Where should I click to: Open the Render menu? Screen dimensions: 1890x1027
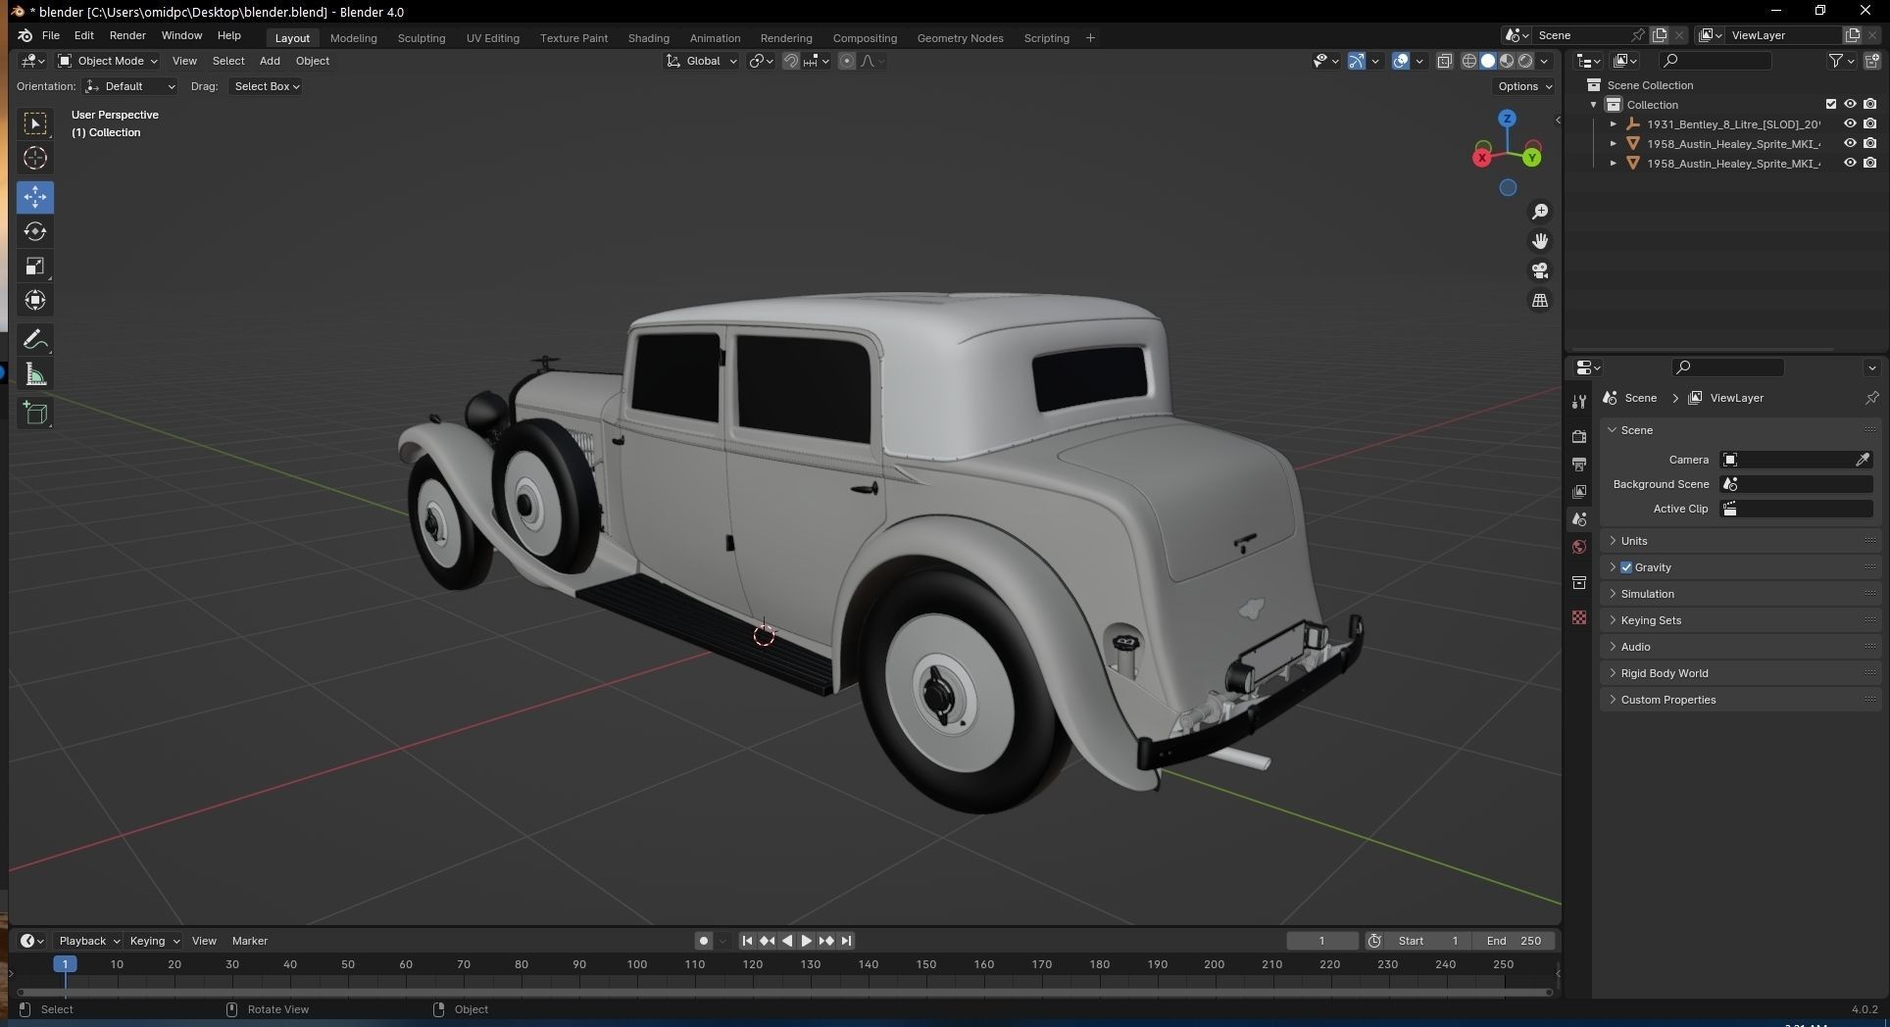click(127, 35)
